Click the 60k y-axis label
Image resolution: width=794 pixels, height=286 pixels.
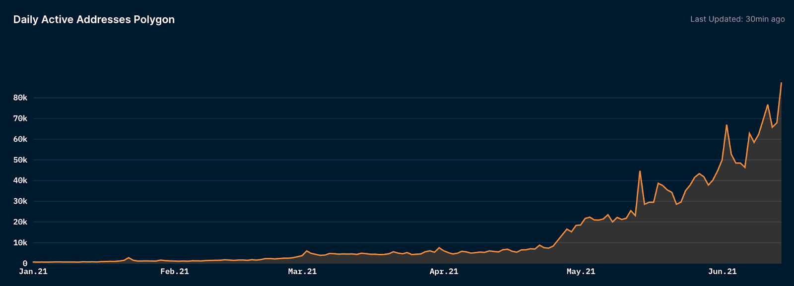[20, 139]
